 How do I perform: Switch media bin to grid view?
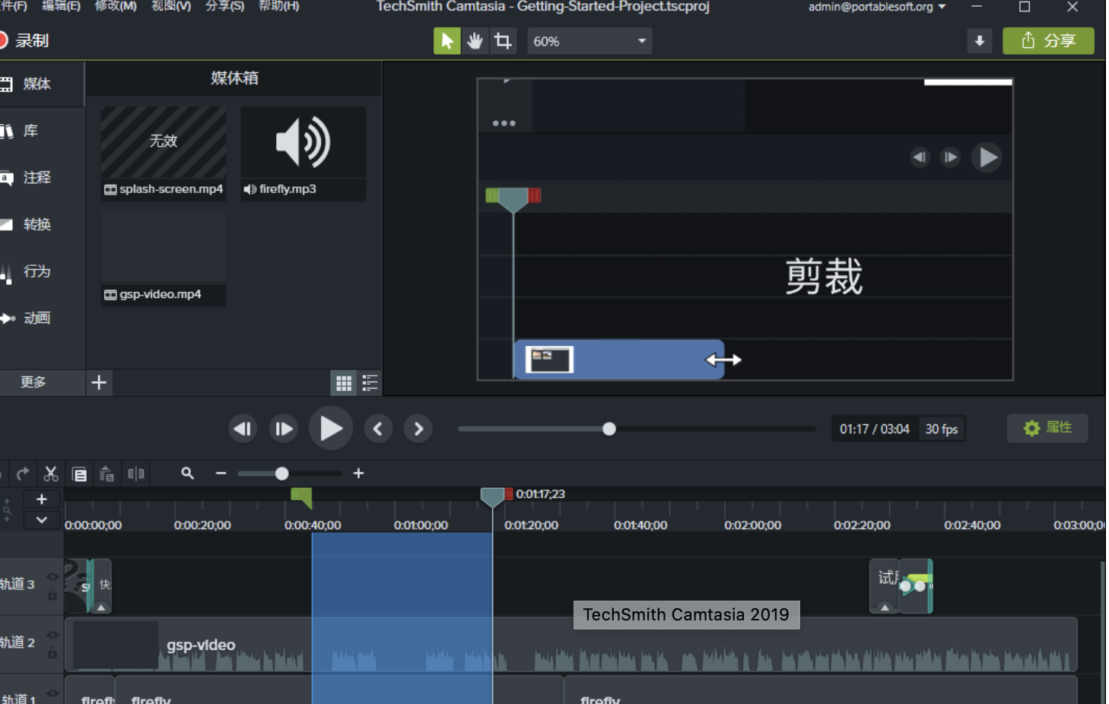(x=344, y=383)
